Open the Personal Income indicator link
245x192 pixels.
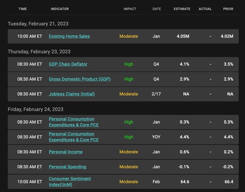click(66, 152)
